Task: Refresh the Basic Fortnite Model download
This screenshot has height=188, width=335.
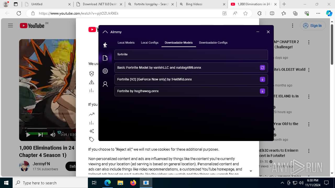Action: click(x=262, y=68)
